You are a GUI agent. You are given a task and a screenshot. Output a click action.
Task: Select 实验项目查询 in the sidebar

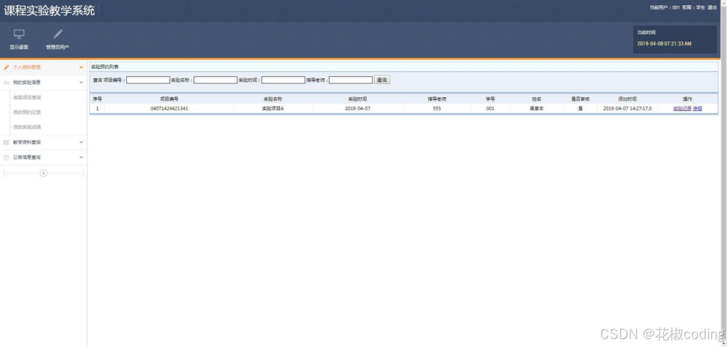pyautogui.click(x=27, y=97)
